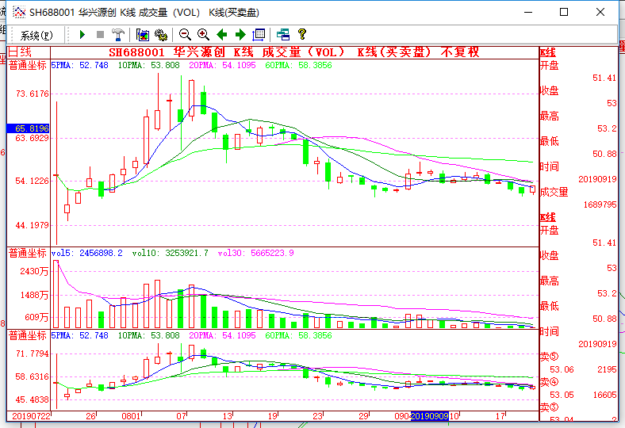625x428 pixels.
Task: Move chart left with green left arrow
Action: 221,35
